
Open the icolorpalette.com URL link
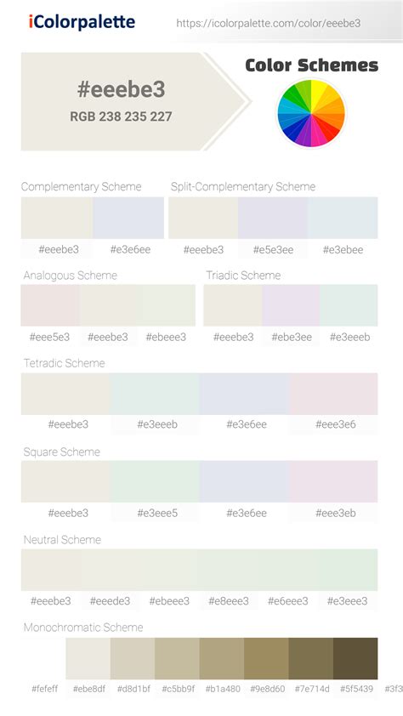click(x=269, y=23)
